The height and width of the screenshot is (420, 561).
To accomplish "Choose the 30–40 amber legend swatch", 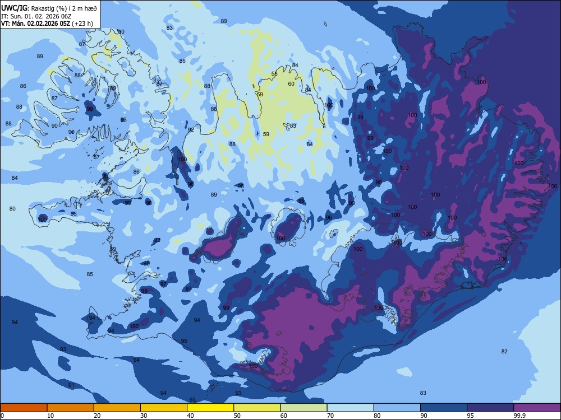I will click(x=164, y=408).
